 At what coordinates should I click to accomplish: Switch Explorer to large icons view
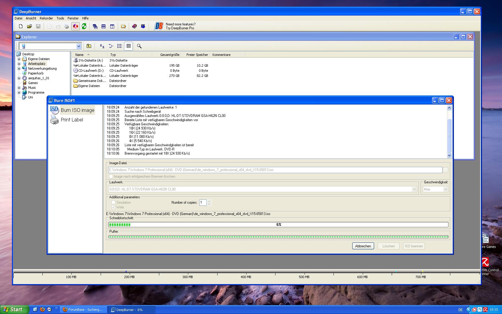pos(102,46)
